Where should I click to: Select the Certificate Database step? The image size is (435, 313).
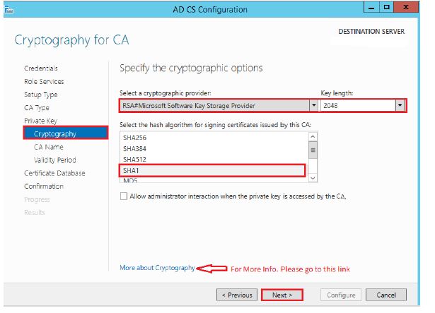coord(54,173)
